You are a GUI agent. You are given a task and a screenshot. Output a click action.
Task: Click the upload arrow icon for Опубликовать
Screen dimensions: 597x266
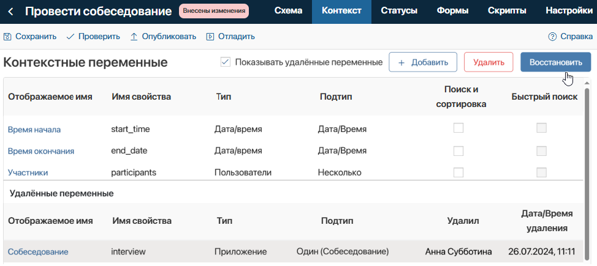tap(134, 37)
